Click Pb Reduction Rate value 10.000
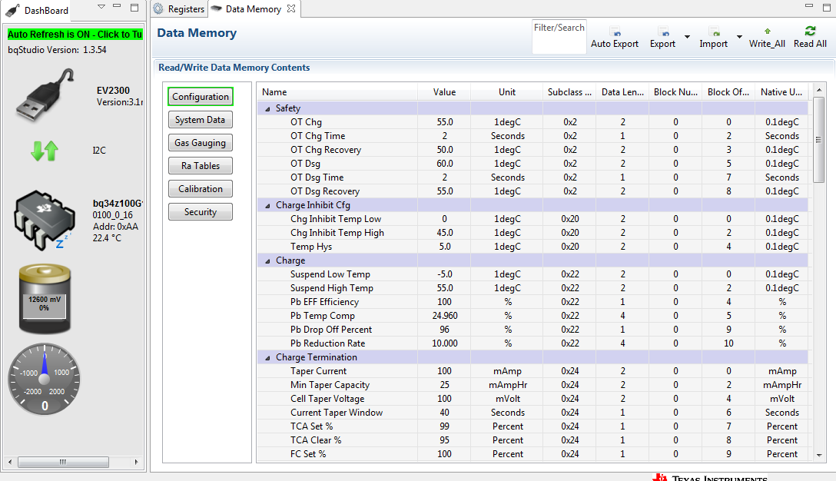The height and width of the screenshot is (481, 836). tap(445, 344)
